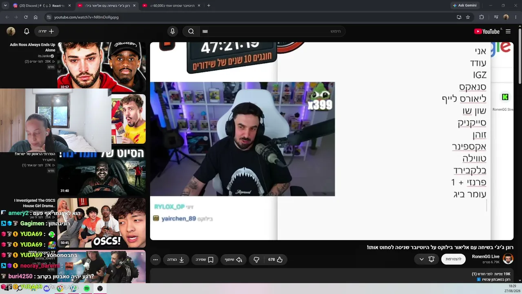Close the active YouTube video tab
Image resolution: width=522 pixels, height=294 pixels.
point(134,5)
